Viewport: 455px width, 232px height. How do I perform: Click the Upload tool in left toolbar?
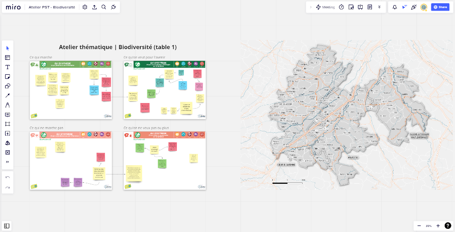(x=7, y=134)
